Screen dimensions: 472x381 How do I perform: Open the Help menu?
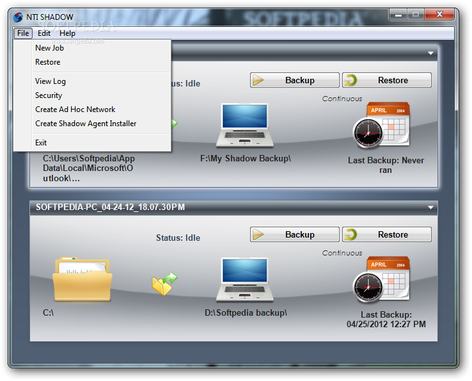(67, 33)
